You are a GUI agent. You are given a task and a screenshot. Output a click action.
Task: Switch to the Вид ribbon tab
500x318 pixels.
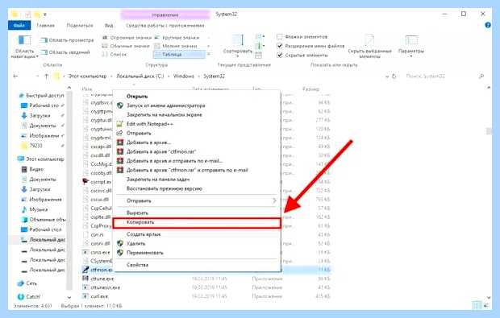tap(109, 25)
